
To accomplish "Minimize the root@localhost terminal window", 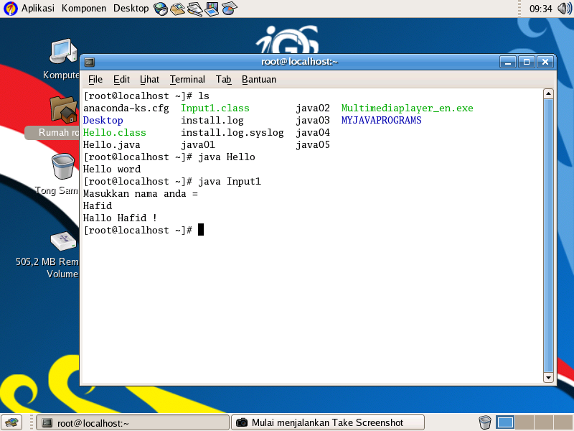I will (508, 62).
